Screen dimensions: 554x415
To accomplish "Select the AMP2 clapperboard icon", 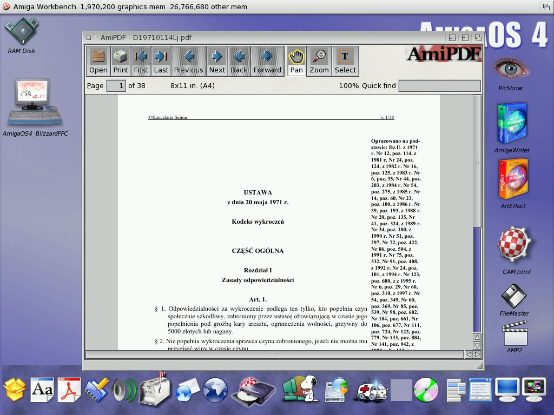I will pos(515,336).
